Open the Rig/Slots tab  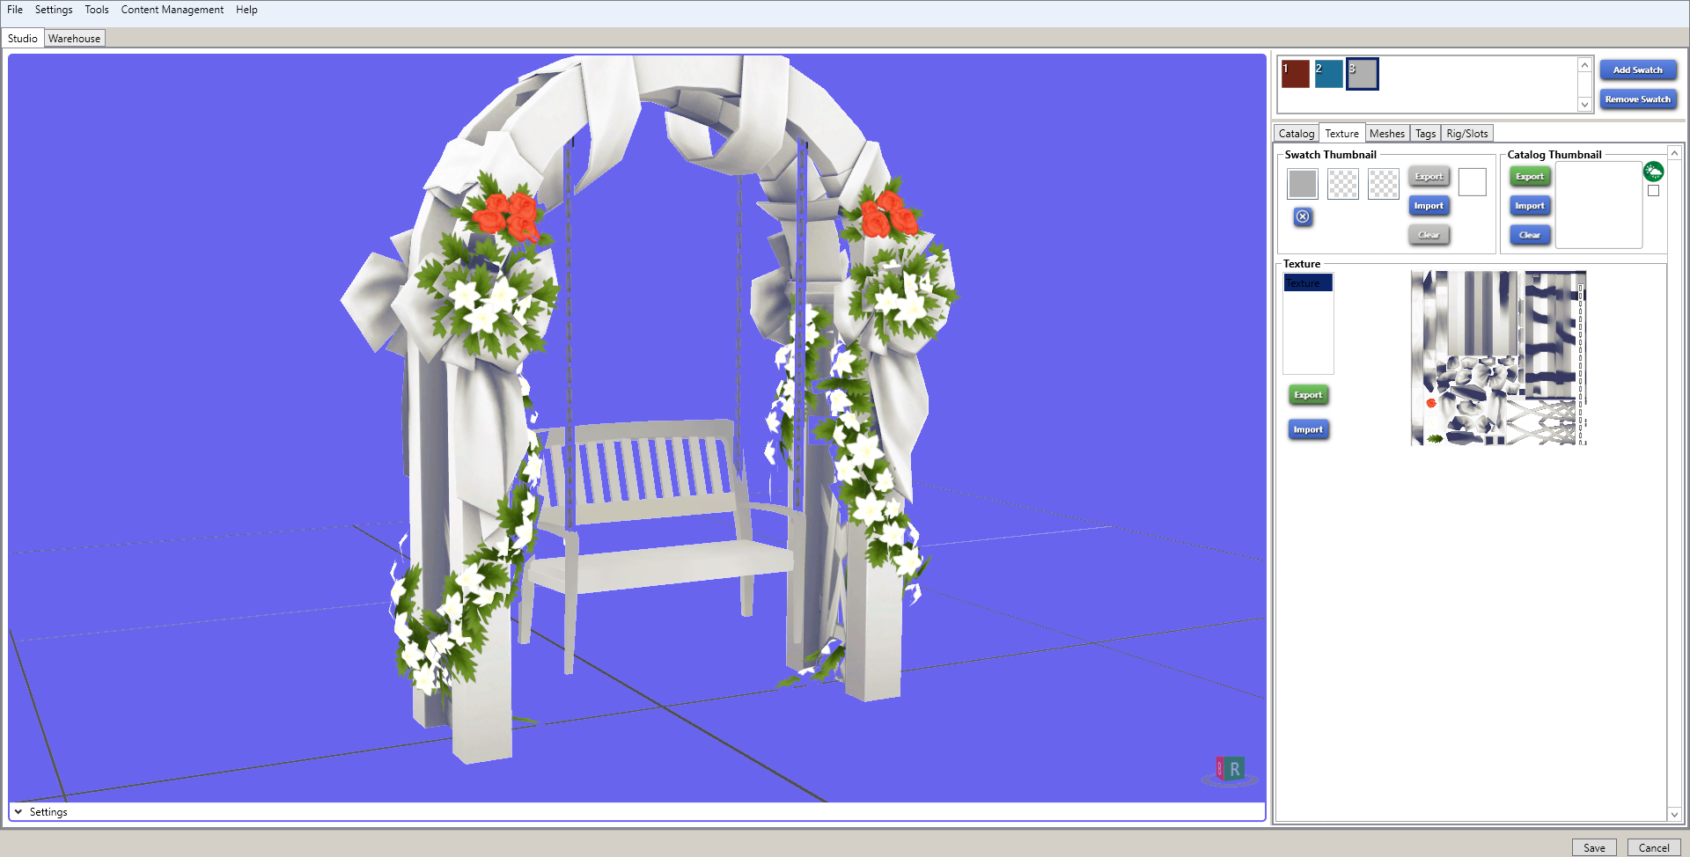click(x=1467, y=134)
